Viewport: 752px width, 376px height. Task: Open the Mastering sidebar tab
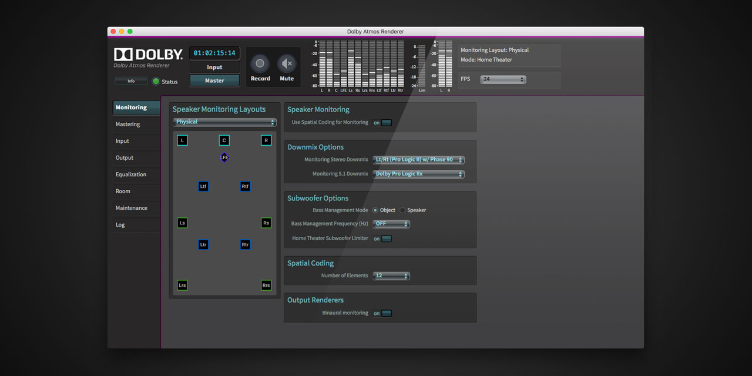[136, 125]
